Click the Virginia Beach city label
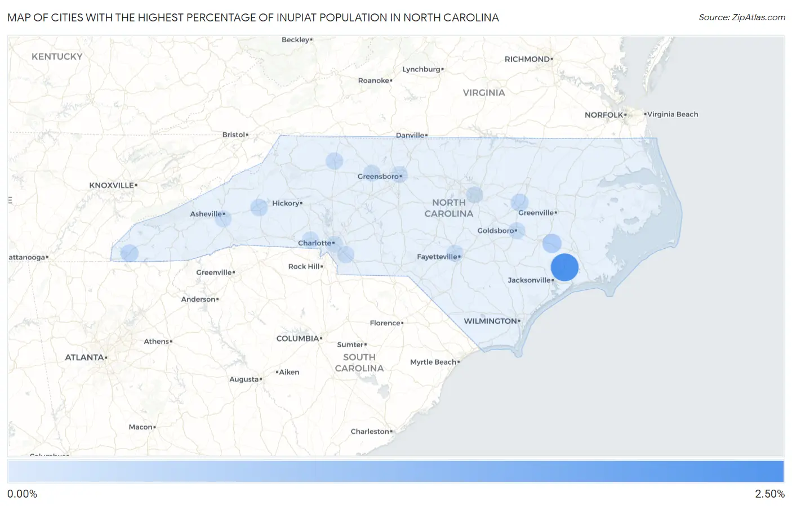The width and height of the screenshot is (792, 506). tap(673, 114)
